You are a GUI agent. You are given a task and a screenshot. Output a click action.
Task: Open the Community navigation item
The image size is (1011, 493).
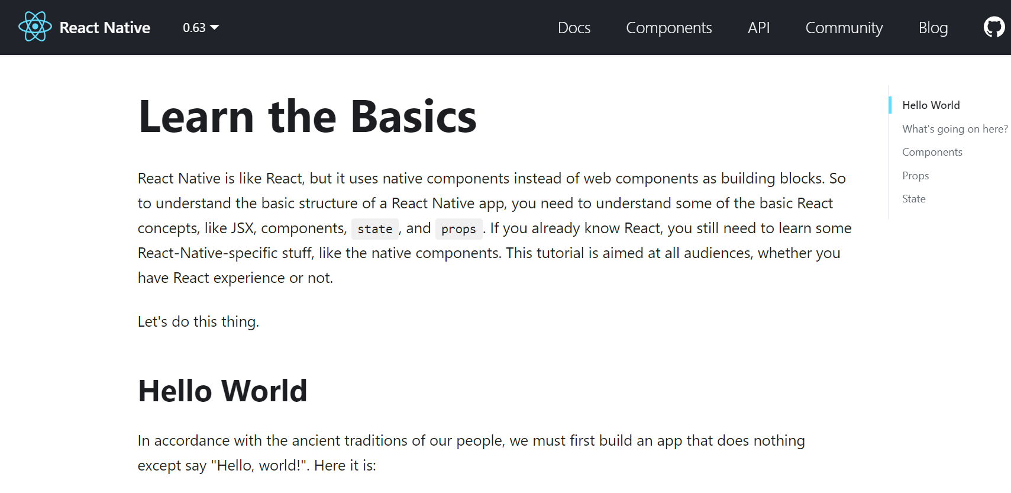click(844, 28)
